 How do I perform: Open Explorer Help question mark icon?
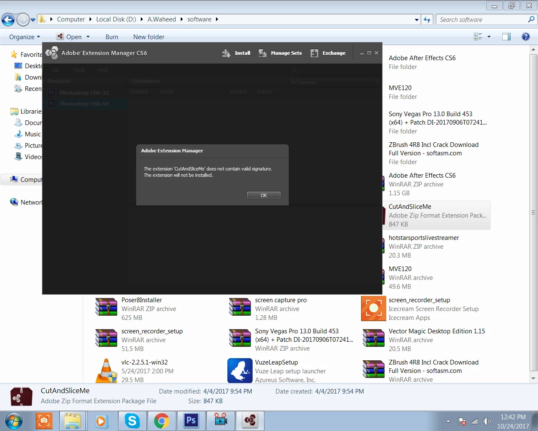[525, 37]
